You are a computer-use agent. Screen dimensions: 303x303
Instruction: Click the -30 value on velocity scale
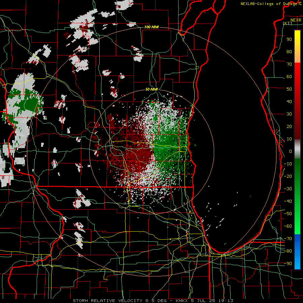288,189
